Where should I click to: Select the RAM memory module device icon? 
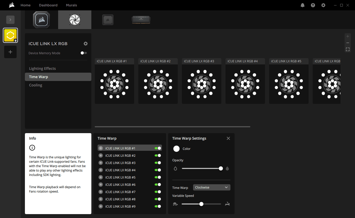141,20
